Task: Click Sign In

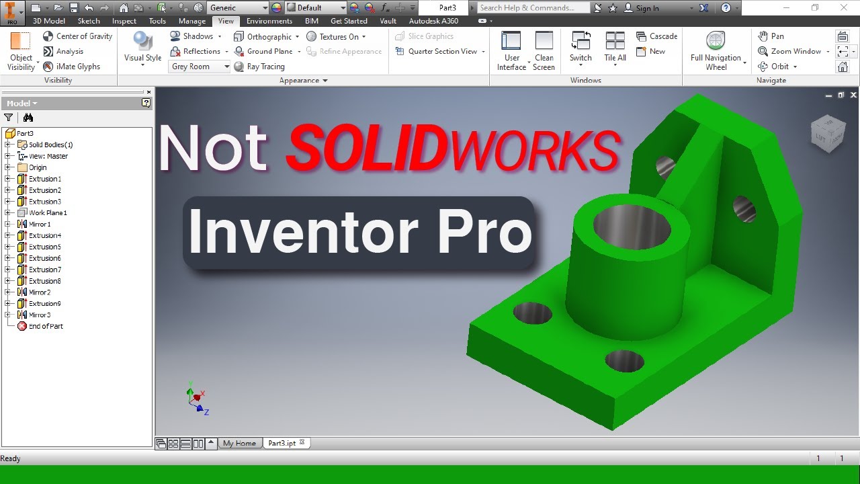Action: 642,8
